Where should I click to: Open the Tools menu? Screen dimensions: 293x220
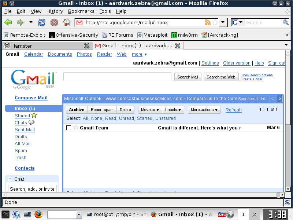coord(105,11)
